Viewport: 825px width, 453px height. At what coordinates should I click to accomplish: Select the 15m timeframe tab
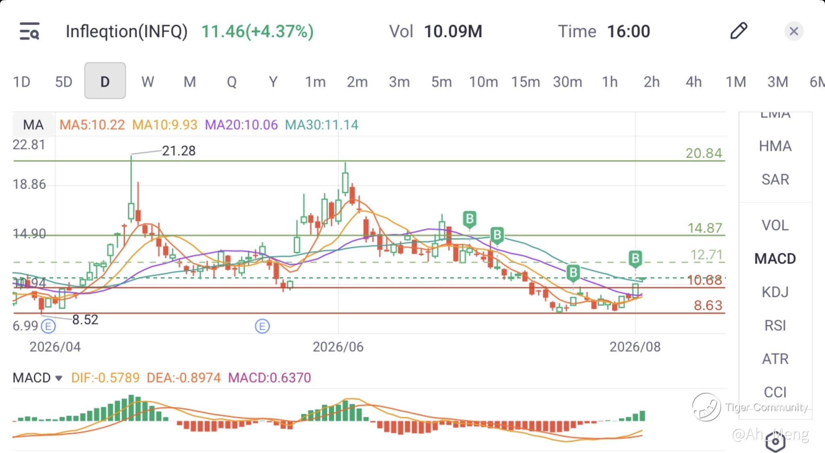[x=525, y=82]
